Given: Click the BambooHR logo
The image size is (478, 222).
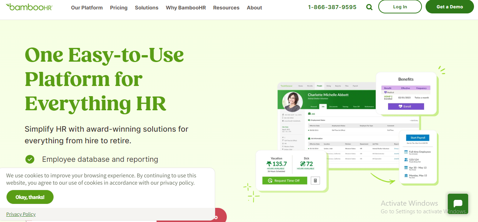Looking at the screenshot, I should click(29, 7).
